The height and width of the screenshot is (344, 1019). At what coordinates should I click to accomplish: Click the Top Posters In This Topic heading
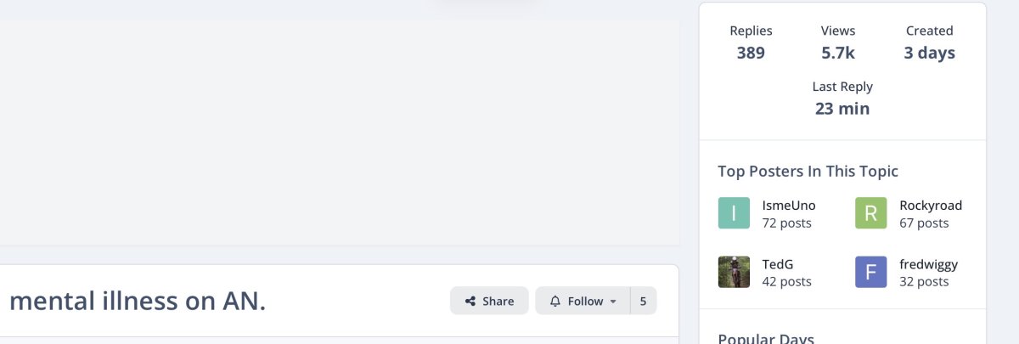pyautogui.click(x=808, y=171)
